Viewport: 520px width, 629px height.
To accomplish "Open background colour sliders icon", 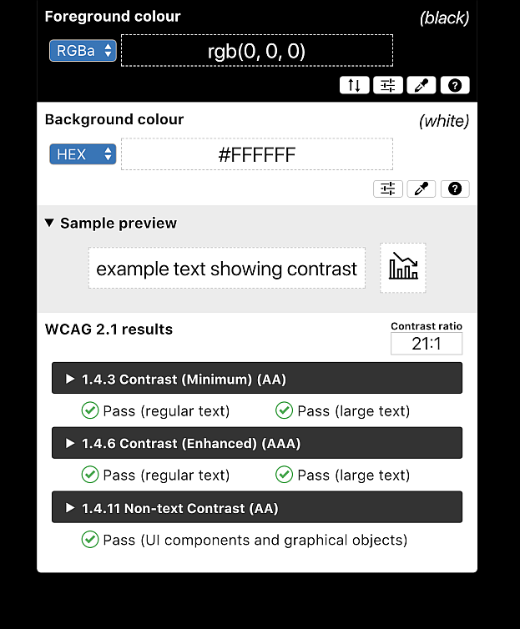I will (x=387, y=189).
